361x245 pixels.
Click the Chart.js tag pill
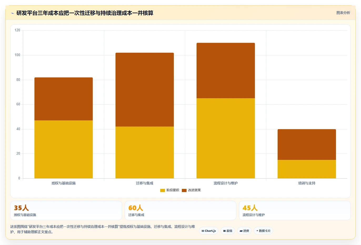[209, 231]
